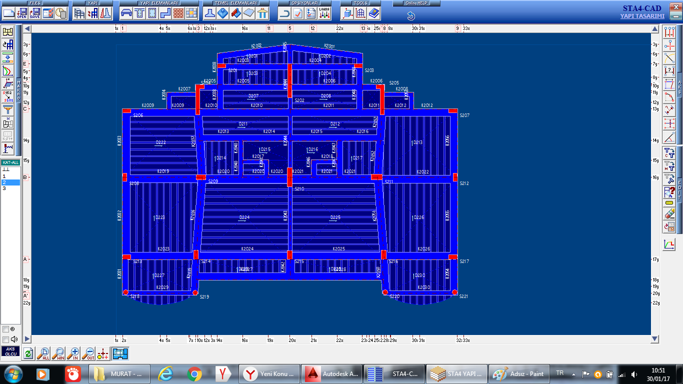Open the Online HELP menu

[x=410, y=3]
